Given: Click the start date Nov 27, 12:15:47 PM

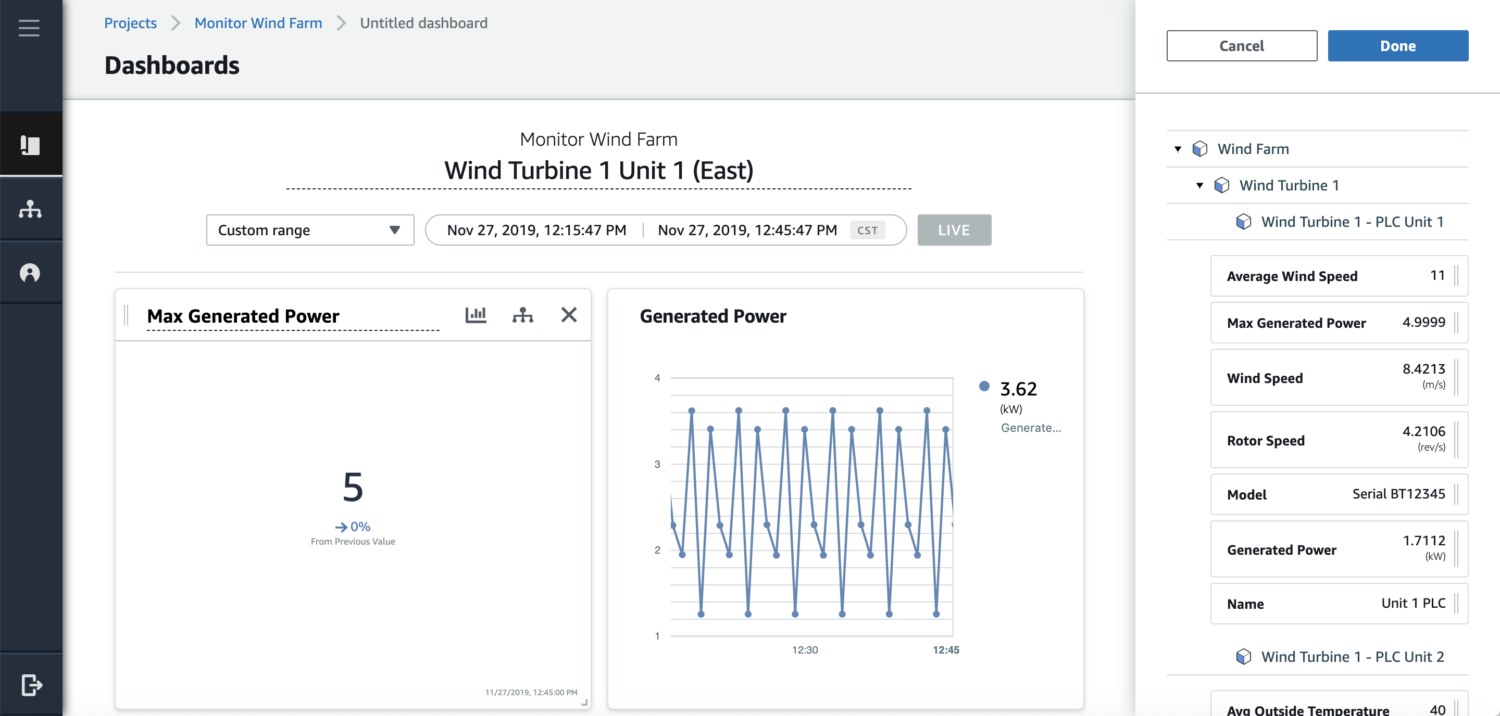Looking at the screenshot, I should [536, 230].
